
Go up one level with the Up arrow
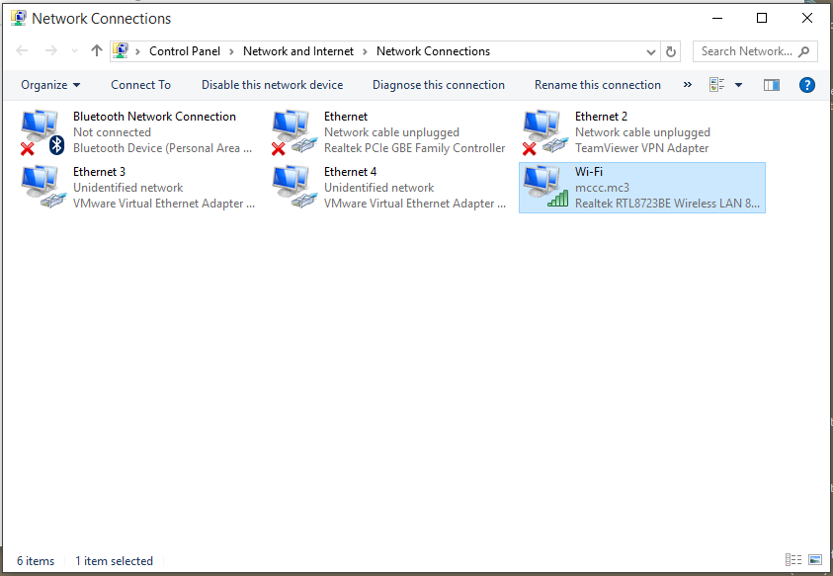click(96, 51)
